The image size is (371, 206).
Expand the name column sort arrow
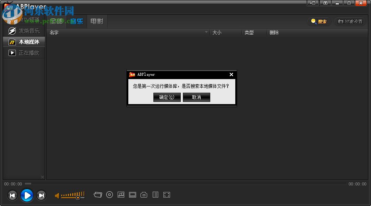point(206,32)
